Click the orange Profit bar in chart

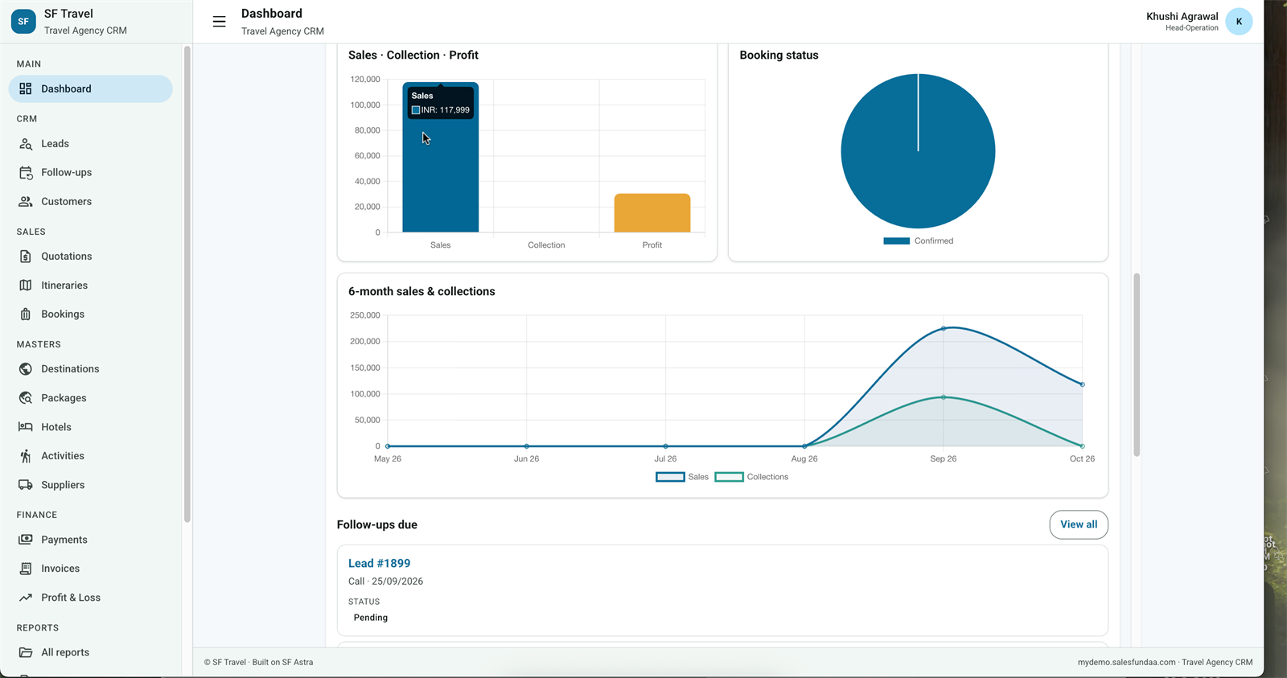[652, 213]
